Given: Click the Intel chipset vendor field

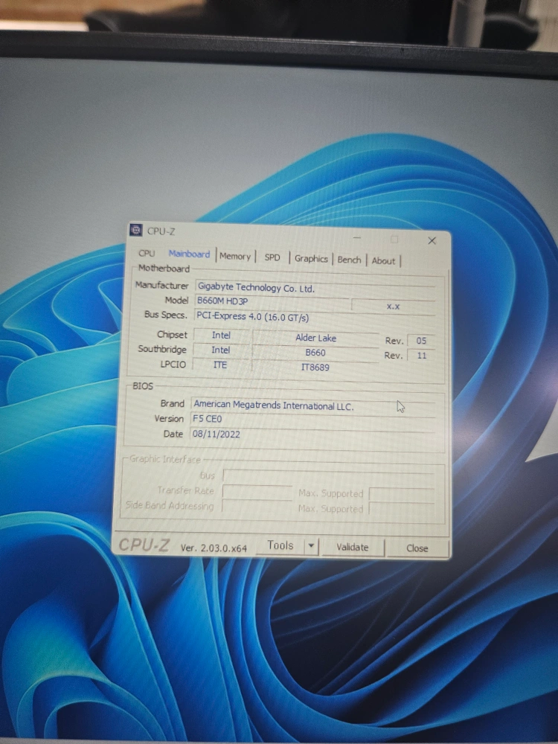Looking at the screenshot, I should [221, 335].
